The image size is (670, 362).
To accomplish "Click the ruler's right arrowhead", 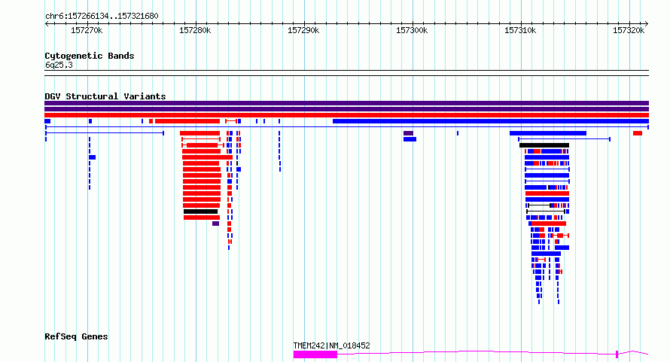I will tap(647, 24).
